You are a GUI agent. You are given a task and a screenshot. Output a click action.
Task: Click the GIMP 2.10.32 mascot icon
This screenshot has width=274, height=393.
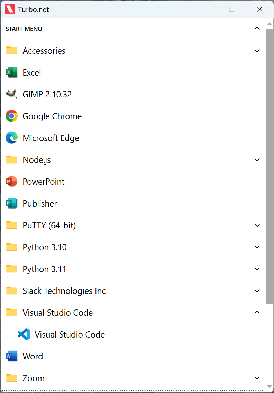click(x=11, y=94)
